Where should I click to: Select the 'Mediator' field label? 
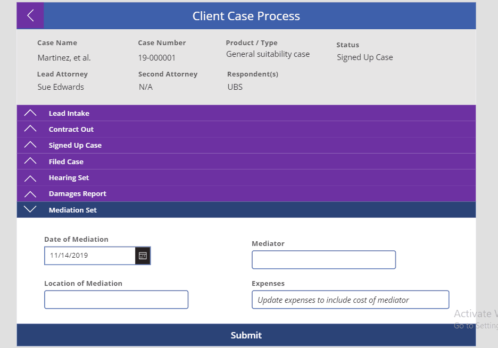[x=268, y=244]
